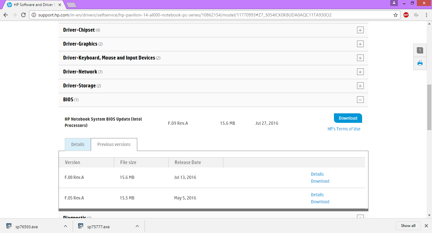Open the downloaded sp75777.exe file

[98, 227]
